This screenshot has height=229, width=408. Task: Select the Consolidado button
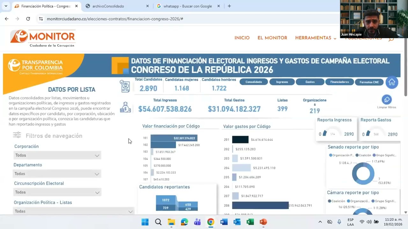point(254,82)
